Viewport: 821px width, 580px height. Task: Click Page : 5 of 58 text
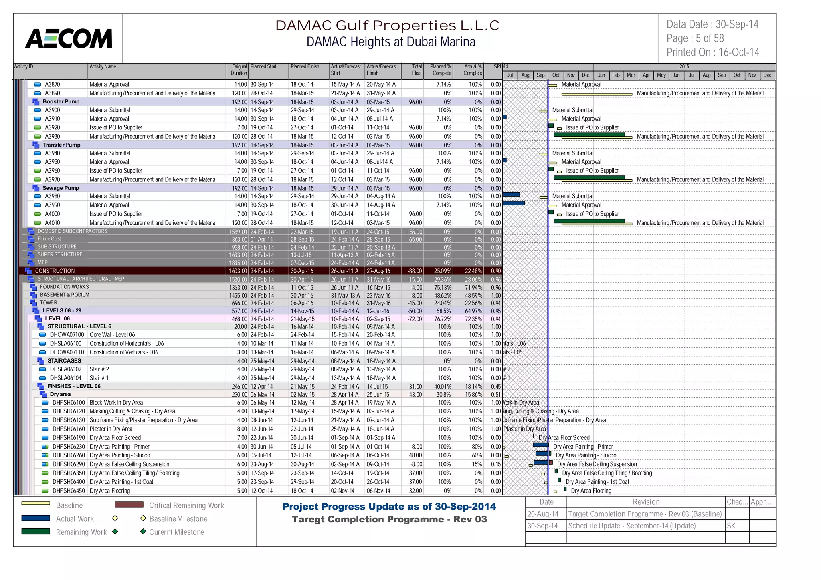click(695, 38)
